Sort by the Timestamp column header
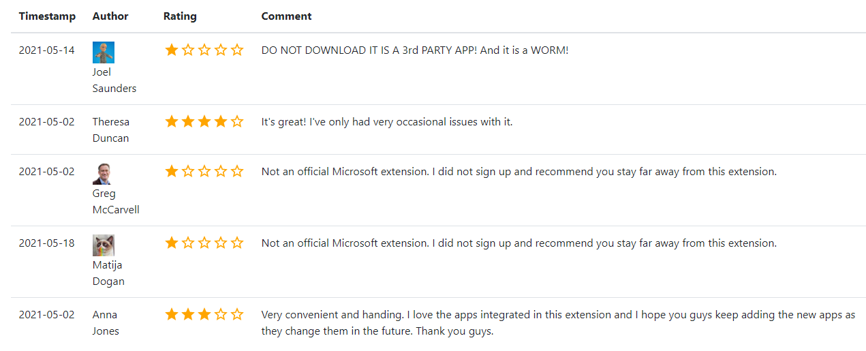This screenshot has height=351, width=866. point(47,16)
